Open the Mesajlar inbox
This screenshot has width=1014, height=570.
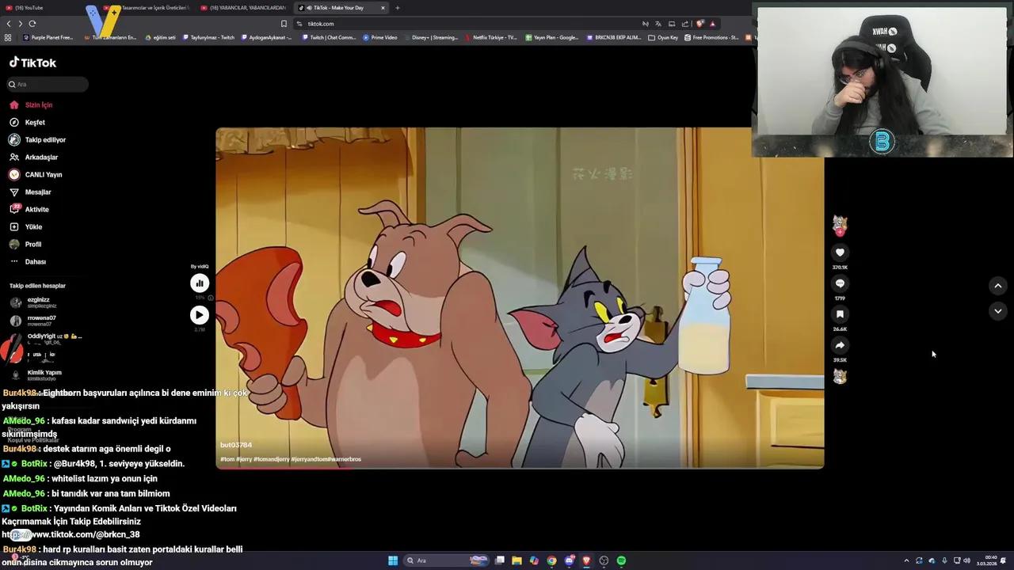[31, 192]
